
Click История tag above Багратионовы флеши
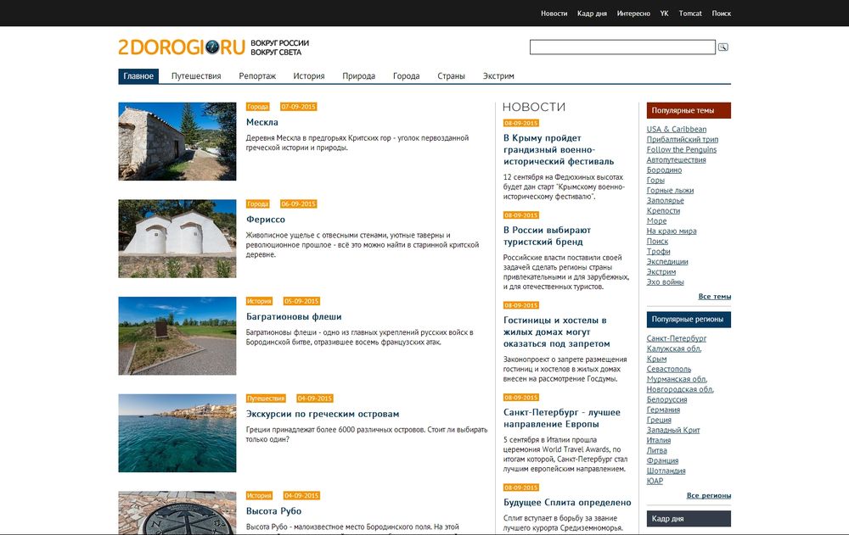pyautogui.click(x=259, y=301)
